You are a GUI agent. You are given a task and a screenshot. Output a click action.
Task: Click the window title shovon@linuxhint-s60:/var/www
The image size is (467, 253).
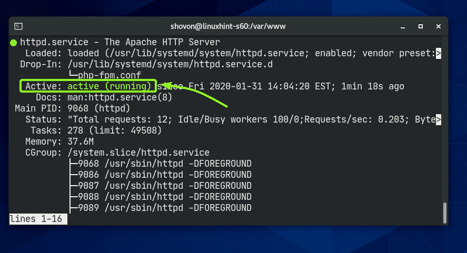228,26
